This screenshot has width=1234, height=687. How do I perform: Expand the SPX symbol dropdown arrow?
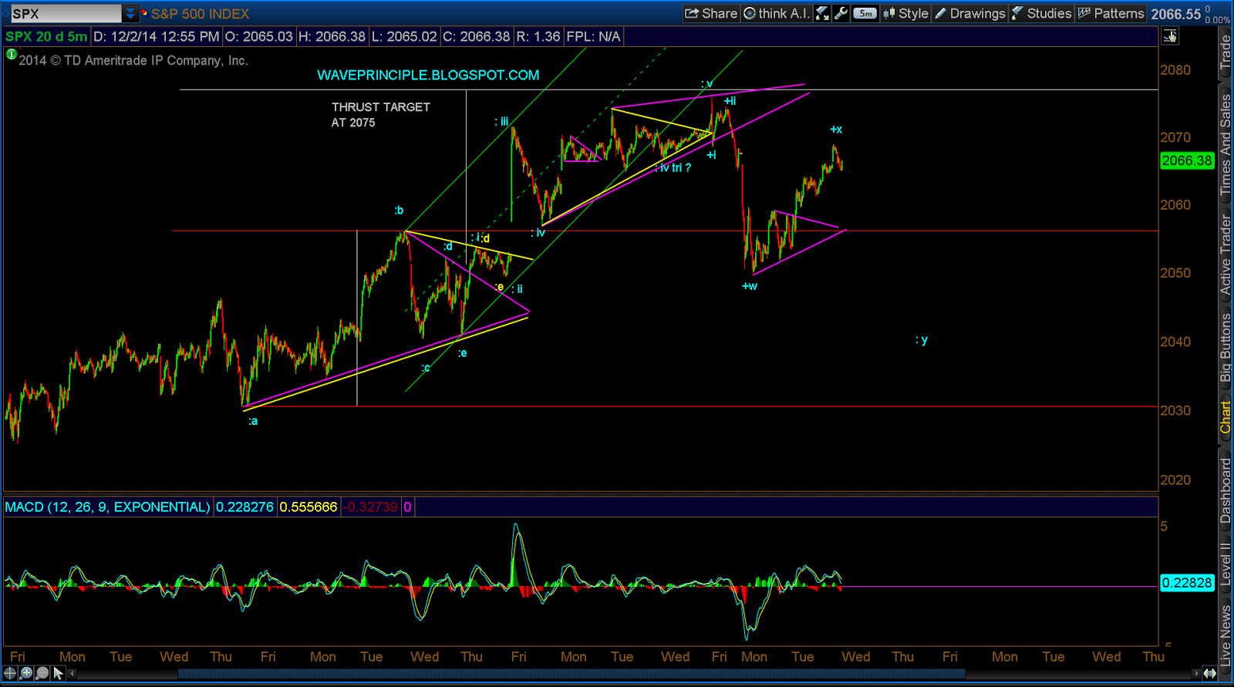coord(130,13)
